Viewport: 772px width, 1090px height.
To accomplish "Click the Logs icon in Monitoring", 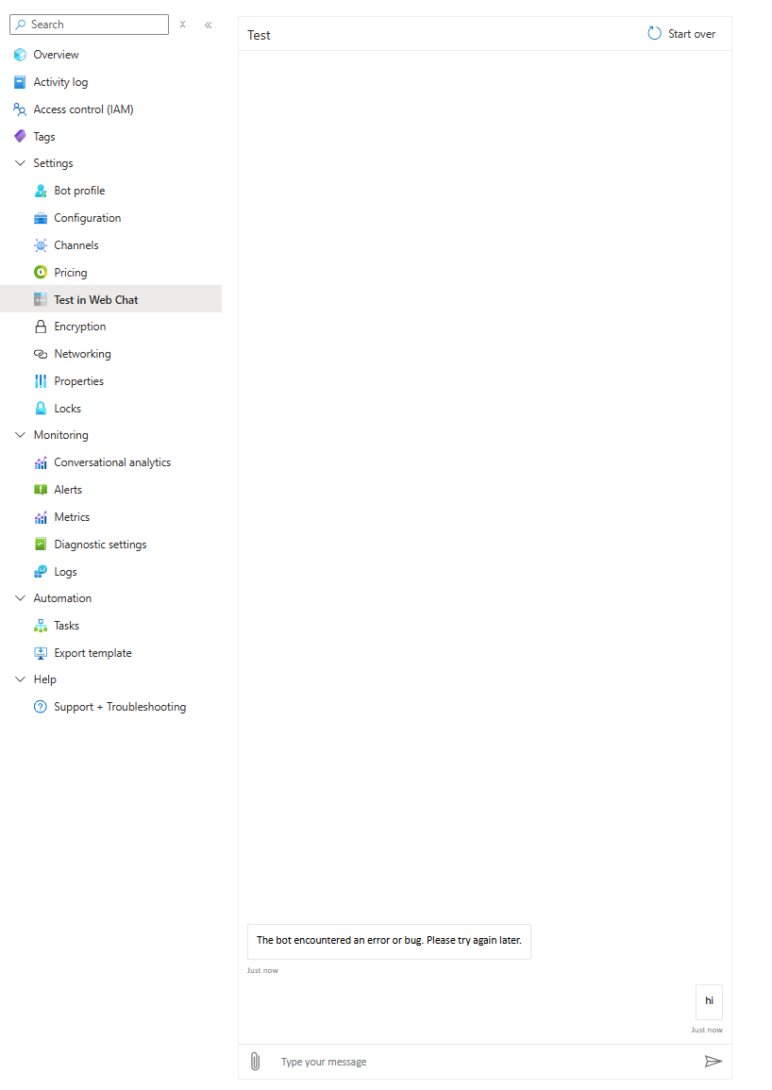I will (x=41, y=571).
